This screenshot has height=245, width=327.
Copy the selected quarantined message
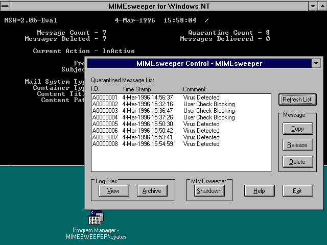pyautogui.click(x=297, y=129)
